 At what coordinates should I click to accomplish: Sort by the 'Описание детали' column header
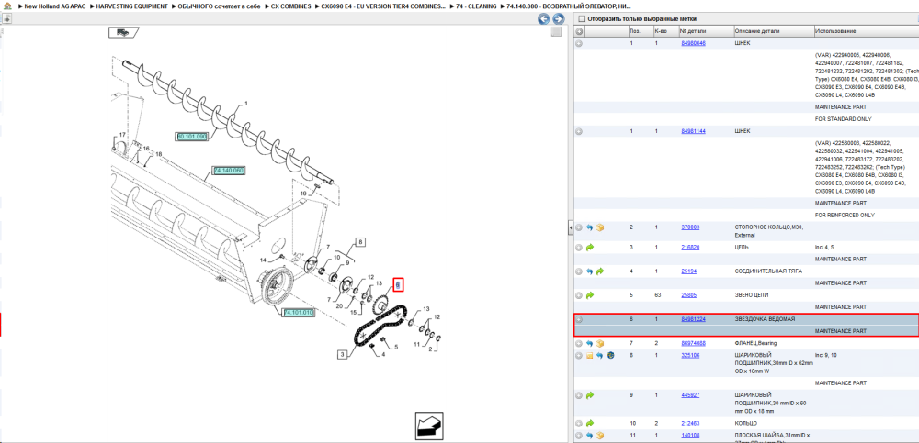pos(758,31)
